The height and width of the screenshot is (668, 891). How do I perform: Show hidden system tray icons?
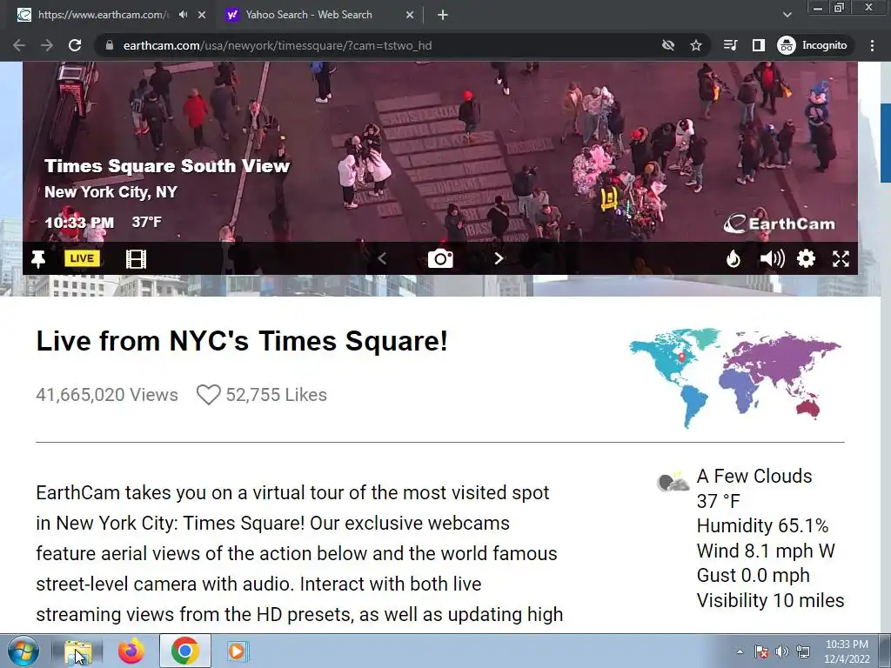[x=740, y=651]
